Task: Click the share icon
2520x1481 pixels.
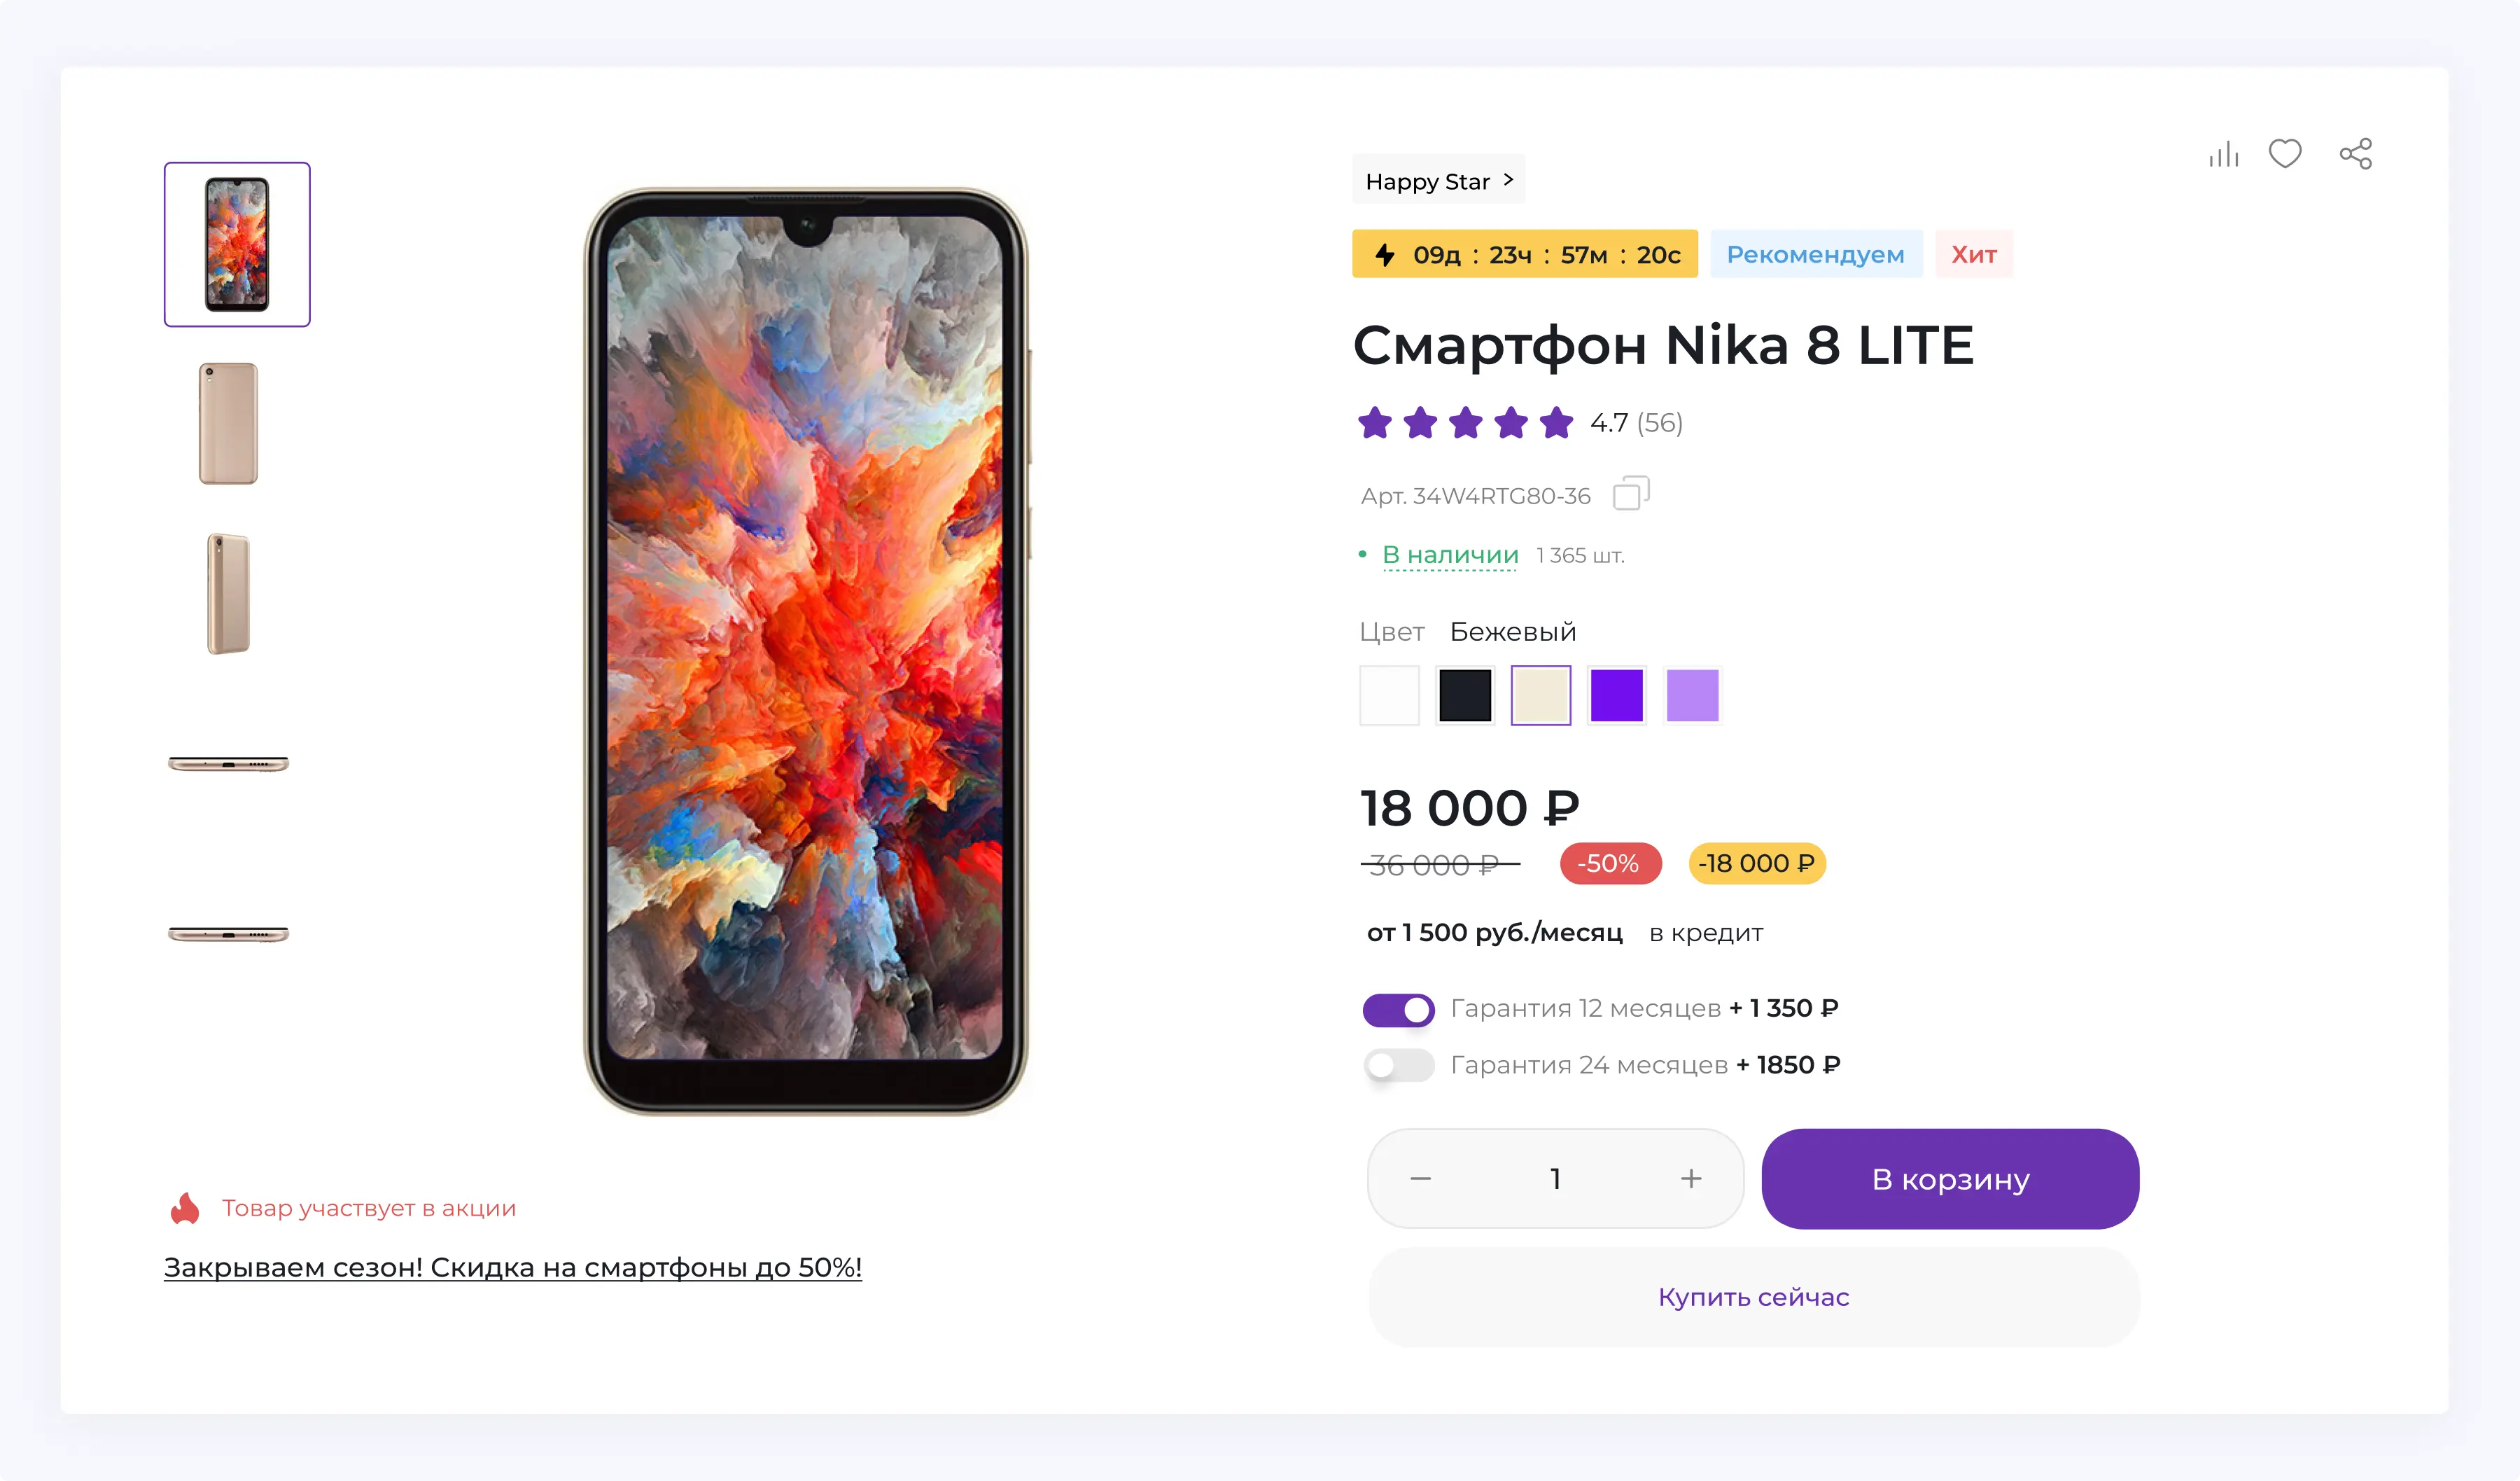Action: pos(2356,154)
